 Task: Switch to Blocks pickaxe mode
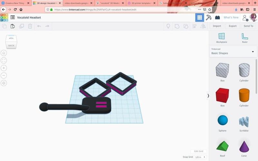coord(208,18)
